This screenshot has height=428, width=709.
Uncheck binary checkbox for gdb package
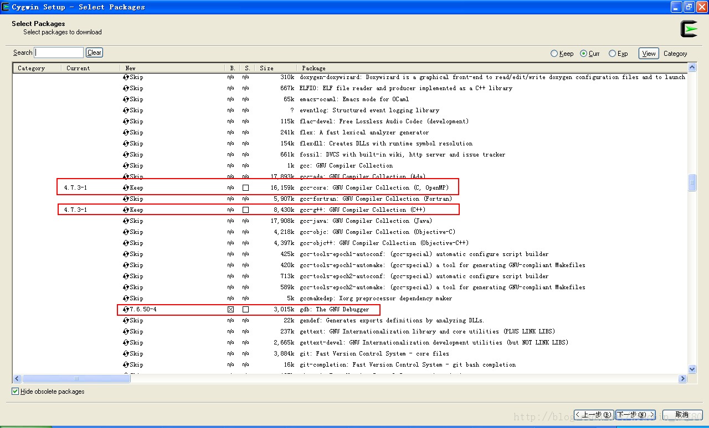click(x=230, y=309)
